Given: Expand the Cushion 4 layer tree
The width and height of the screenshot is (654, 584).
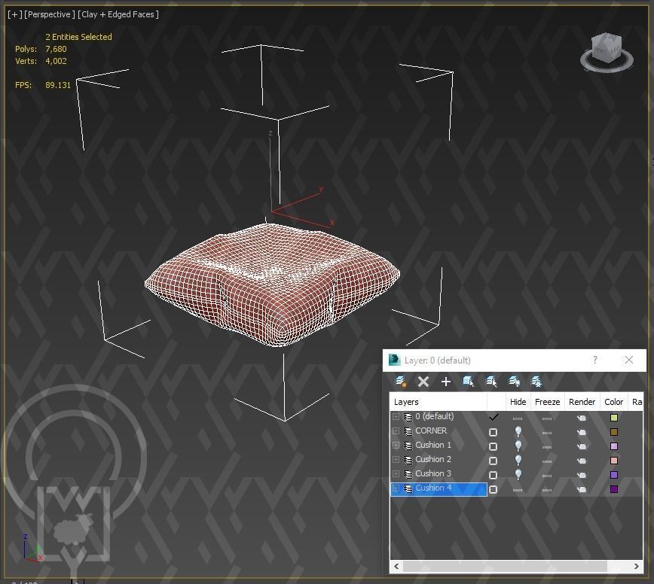Looking at the screenshot, I should [396, 488].
